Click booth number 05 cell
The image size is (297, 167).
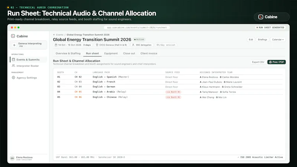click(x=59, y=97)
